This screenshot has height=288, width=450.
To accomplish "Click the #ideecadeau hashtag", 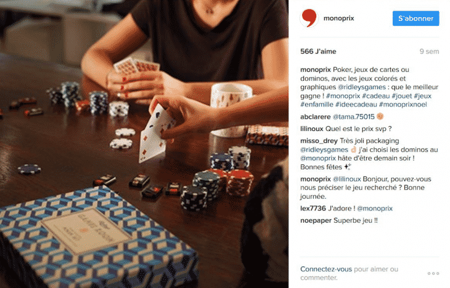I will click(x=356, y=105).
